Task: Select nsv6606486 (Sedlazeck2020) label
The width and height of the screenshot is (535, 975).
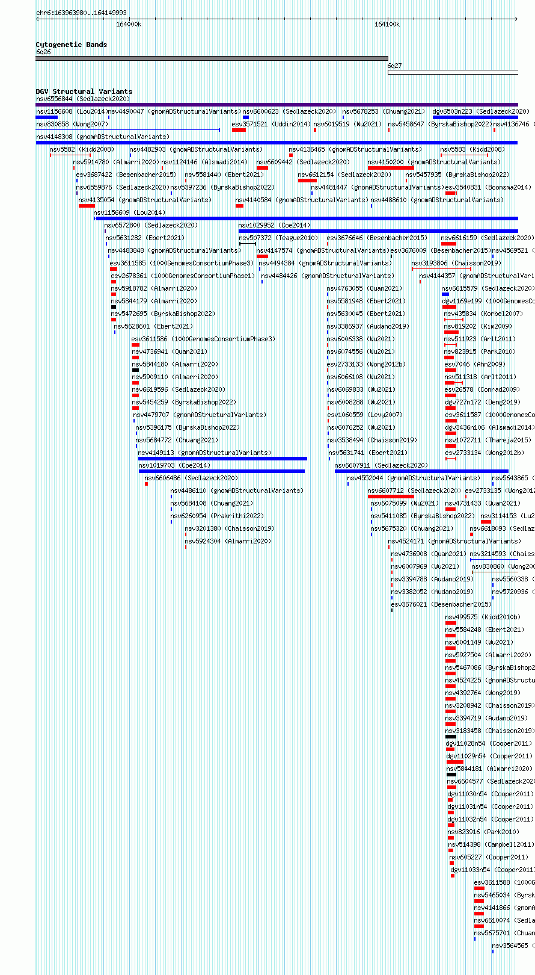Action: coord(191,478)
